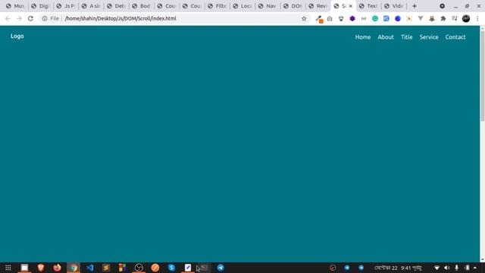
Task: Open the Home nav link
Action: click(x=363, y=37)
